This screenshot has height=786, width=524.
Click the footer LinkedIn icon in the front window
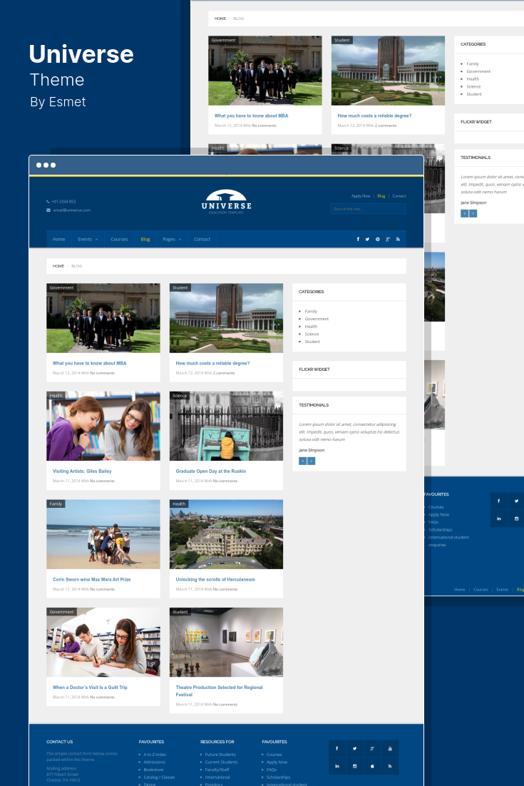pos(337,766)
